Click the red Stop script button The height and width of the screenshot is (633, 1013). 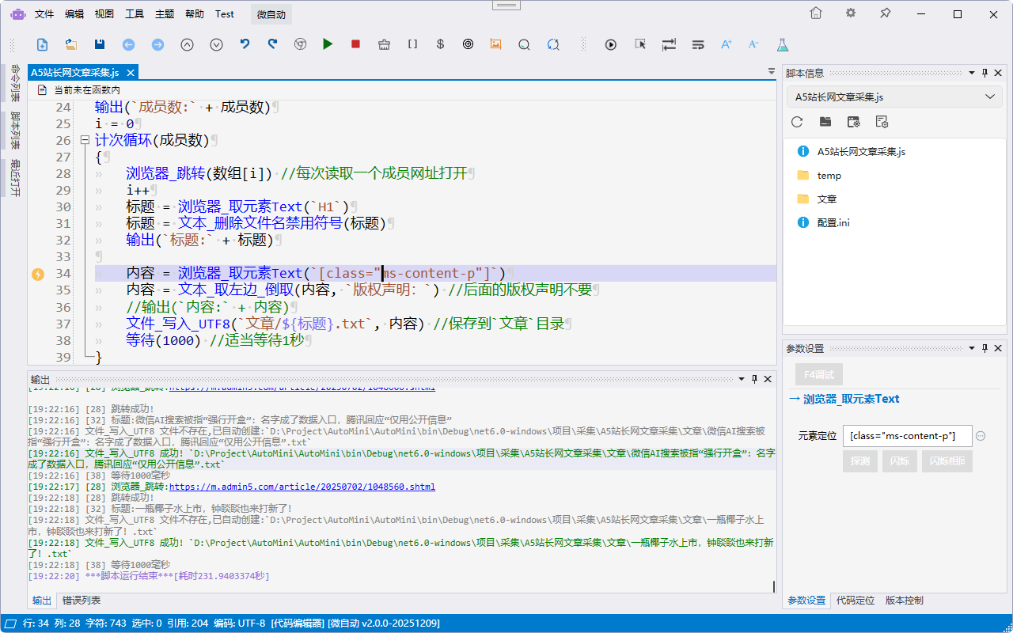(x=355, y=44)
